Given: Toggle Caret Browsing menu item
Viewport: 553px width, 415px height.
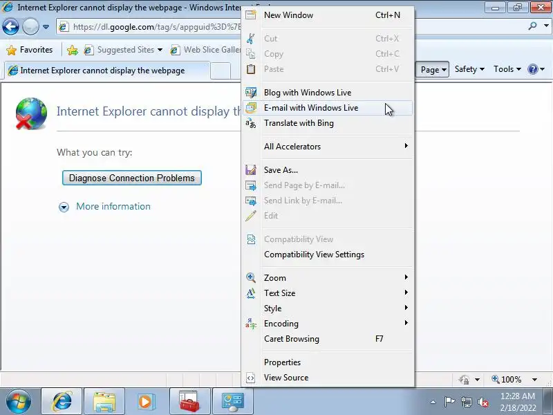Looking at the screenshot, I should tap(328, 339).
